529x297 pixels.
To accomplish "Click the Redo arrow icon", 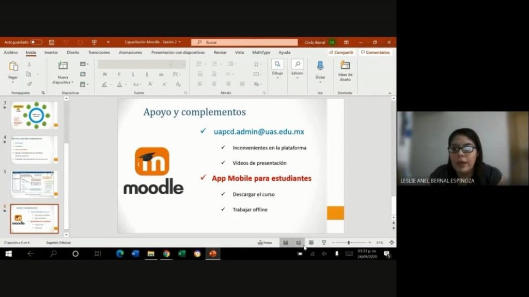I will pyautogui.click(x=80, y=42).
